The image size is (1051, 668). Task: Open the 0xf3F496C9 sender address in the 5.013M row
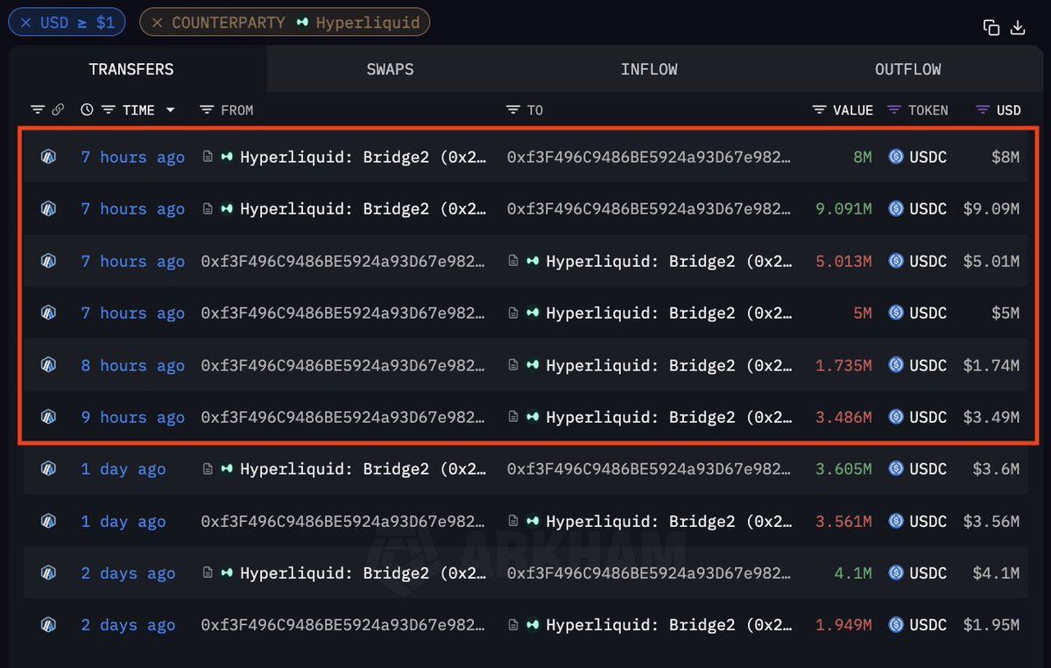tap(343, 261)
